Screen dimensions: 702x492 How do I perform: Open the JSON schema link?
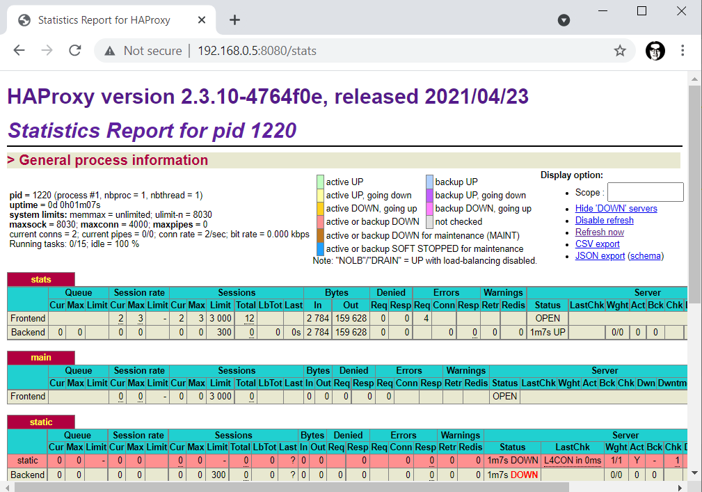coord(645,255)
